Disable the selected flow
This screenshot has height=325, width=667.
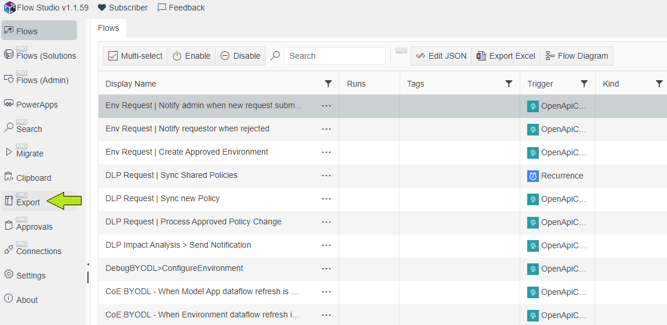(x=241, y=56)
